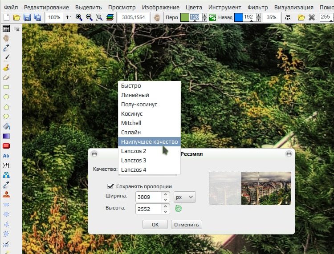Select the Ellipse shape tool
Viewport: 334px width, 254px height.
[x=6, y=97]
